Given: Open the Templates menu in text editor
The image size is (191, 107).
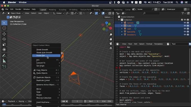Looking at the screenshot, I should point(158,44).
